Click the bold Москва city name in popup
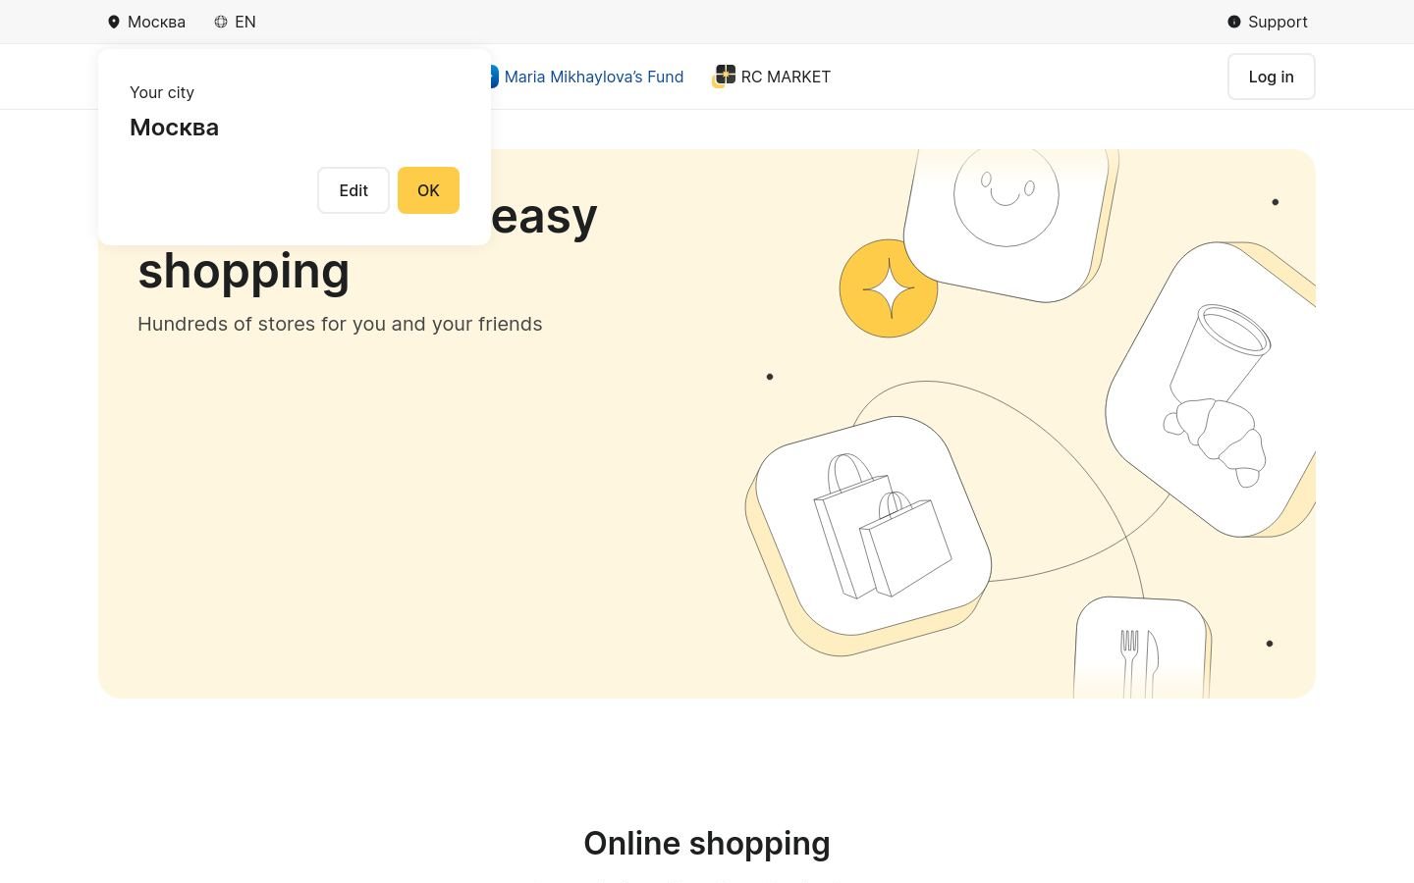Image resolution: width=1414 pixels, height=883 pixels. pos(174,128)
